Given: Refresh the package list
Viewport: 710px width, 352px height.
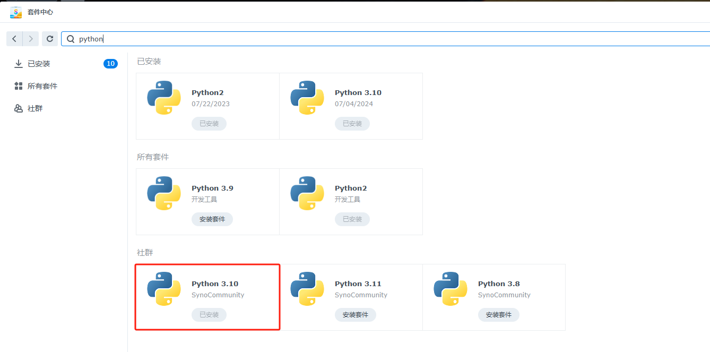Looking at the screenshot, I should (x=50, y=39).
